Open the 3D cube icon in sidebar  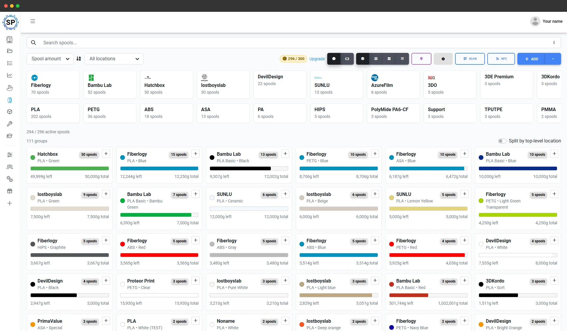[10, 112]
